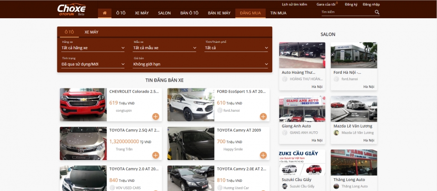
Task: Click seller name Trang Trần
Action: [124, 149]
